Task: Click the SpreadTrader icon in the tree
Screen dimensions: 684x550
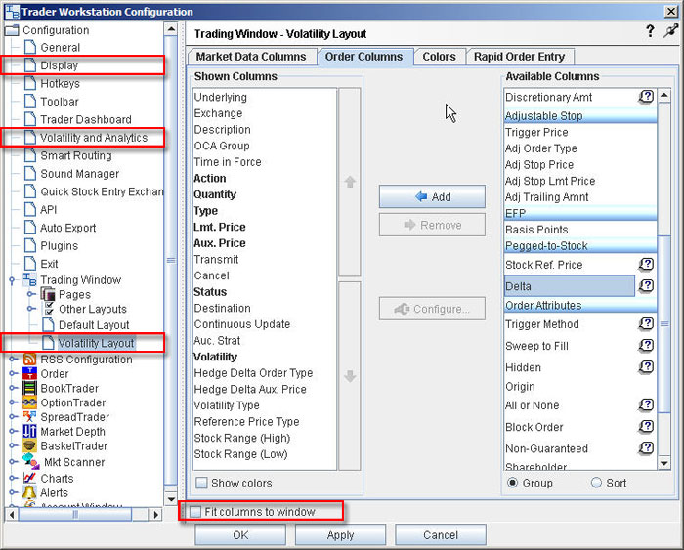Action: tap(29, 417)
